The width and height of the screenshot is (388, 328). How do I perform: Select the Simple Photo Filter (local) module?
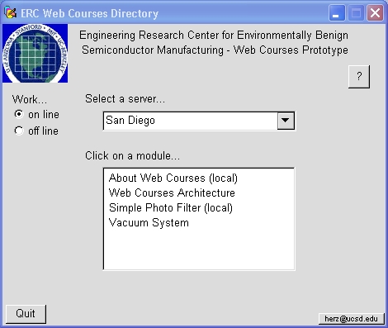coord(171,208)
